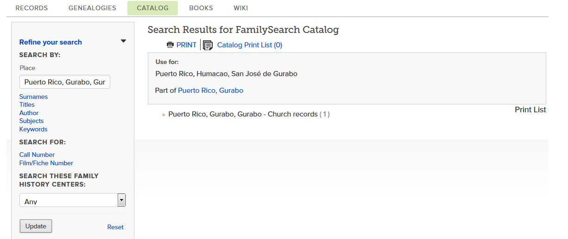
Task: Click the printer icon next to PRINT
Action: click(170, 45)
